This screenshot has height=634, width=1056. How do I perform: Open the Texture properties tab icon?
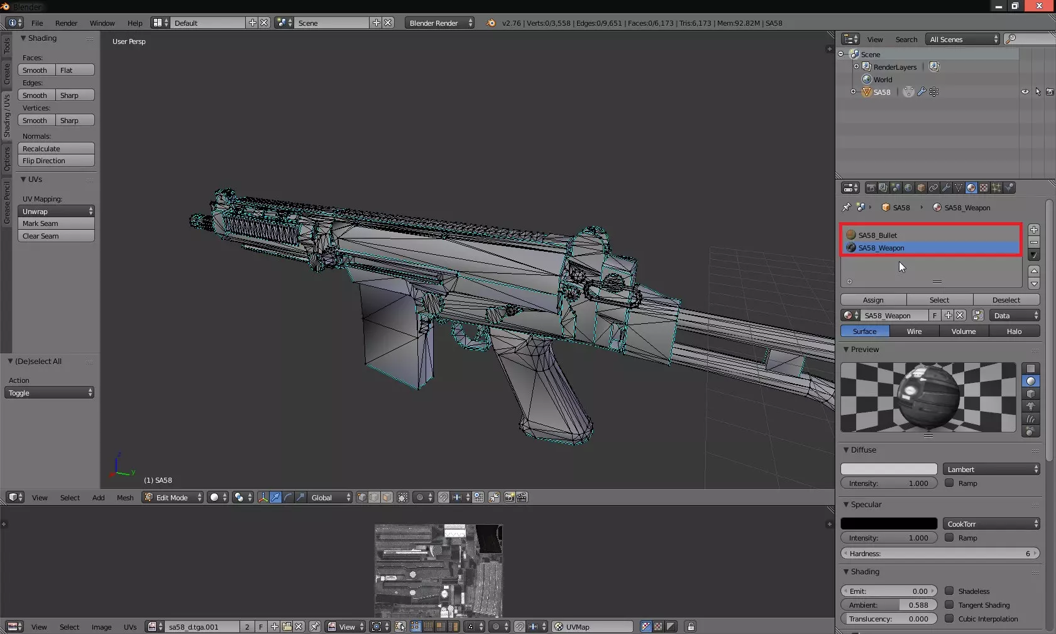(x=984, y=188)
